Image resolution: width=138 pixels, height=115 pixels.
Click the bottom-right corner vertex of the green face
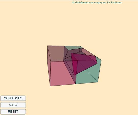pos(98,82)
